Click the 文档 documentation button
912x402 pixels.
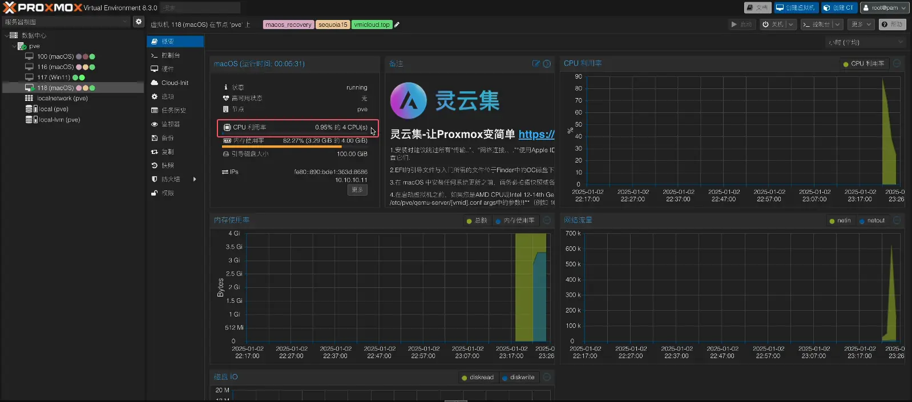point(757,7)
